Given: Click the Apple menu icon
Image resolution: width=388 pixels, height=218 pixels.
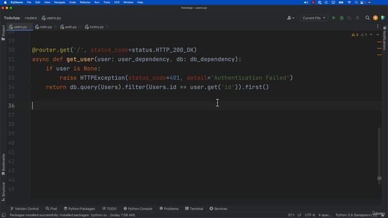Looking at the screenshot, I should (x=5, y=2).
